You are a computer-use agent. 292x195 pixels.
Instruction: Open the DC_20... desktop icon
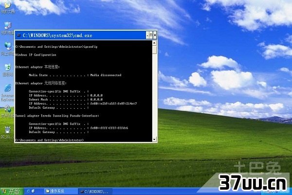tap(7, 132)
